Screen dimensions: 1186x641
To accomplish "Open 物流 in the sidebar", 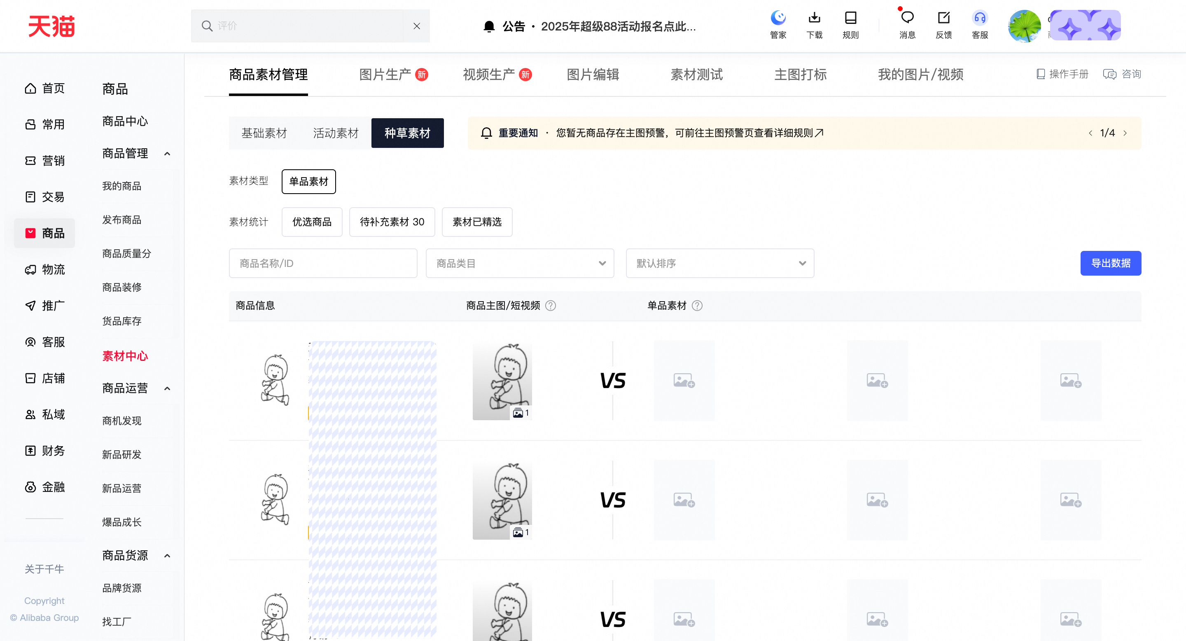I will [44, 269].
